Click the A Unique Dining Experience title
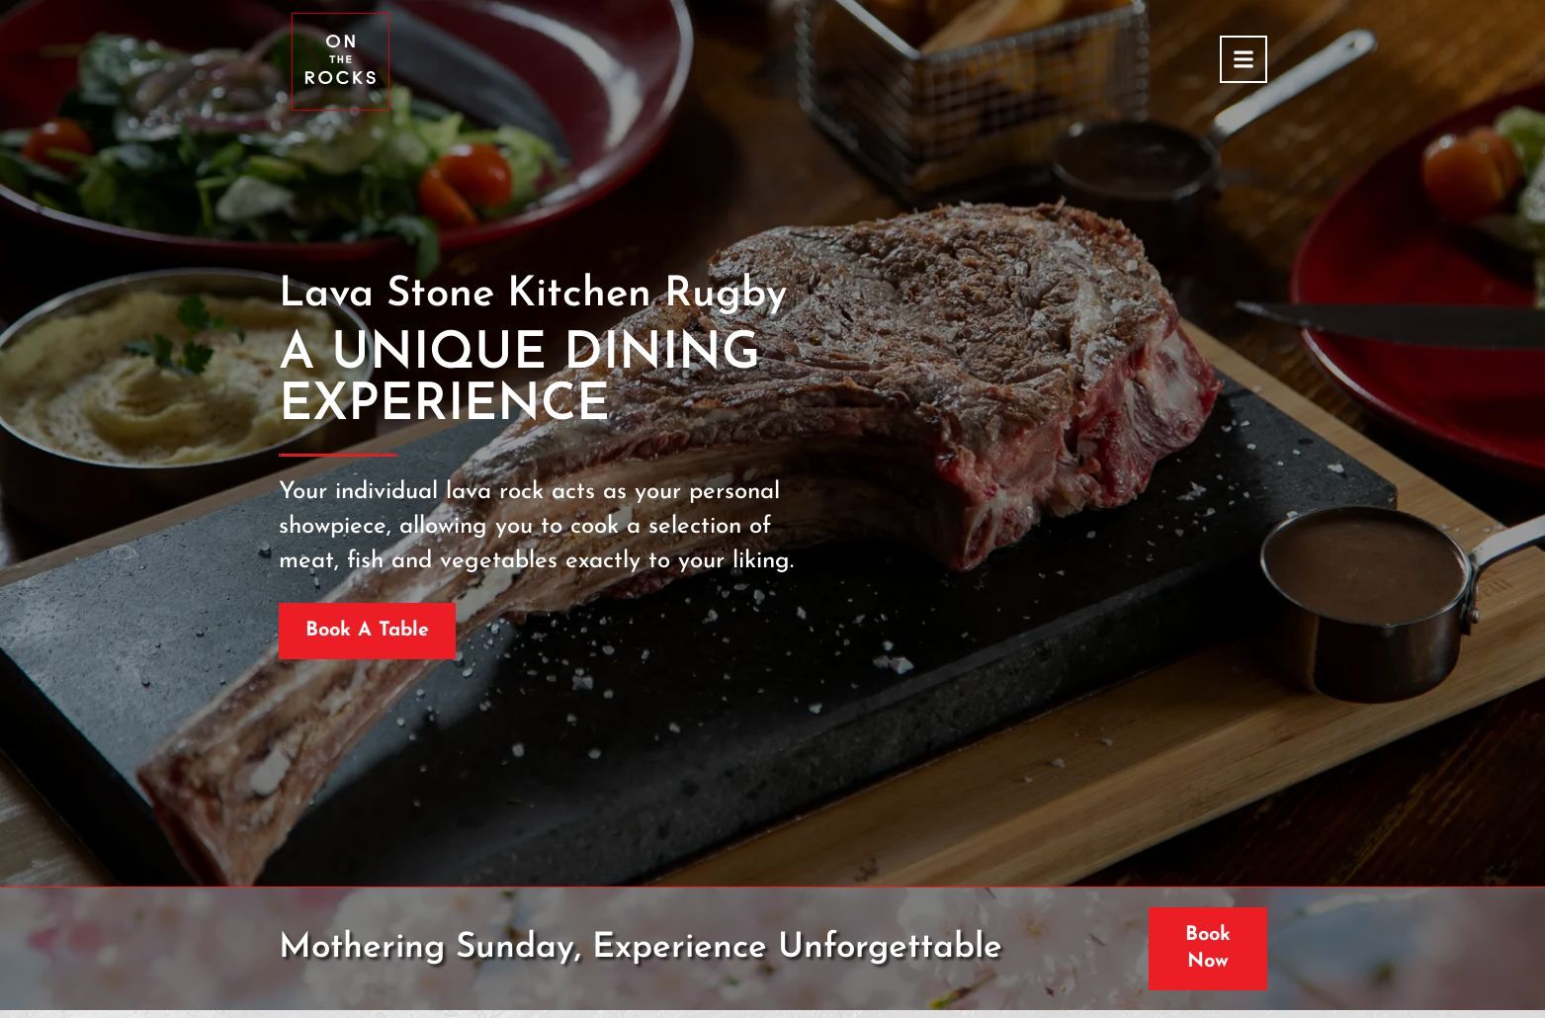 click(x=519, y=378)
